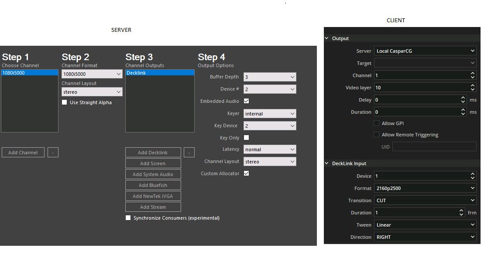Select the 1080i5000 channel in Step 1 list
The height and width of the screenshot is (258, 498).
tap(30, 73)
